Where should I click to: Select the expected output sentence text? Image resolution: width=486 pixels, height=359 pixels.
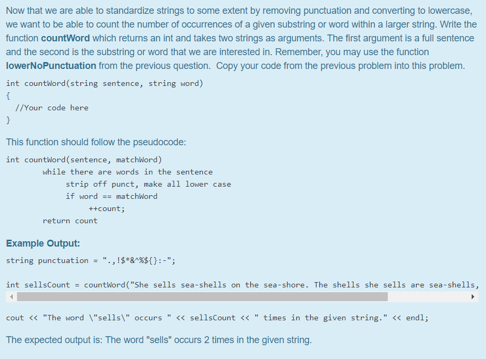159,340
